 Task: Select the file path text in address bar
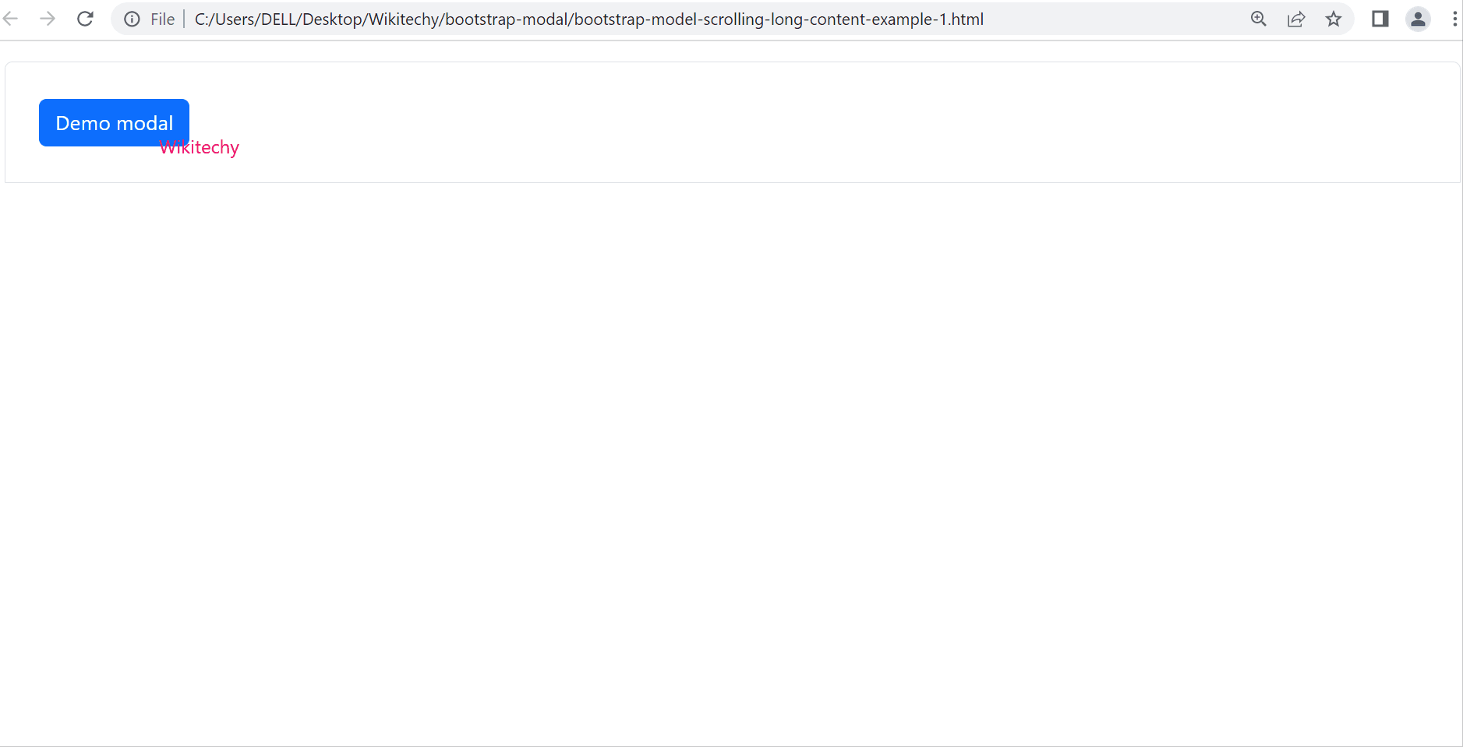[588, 19]
